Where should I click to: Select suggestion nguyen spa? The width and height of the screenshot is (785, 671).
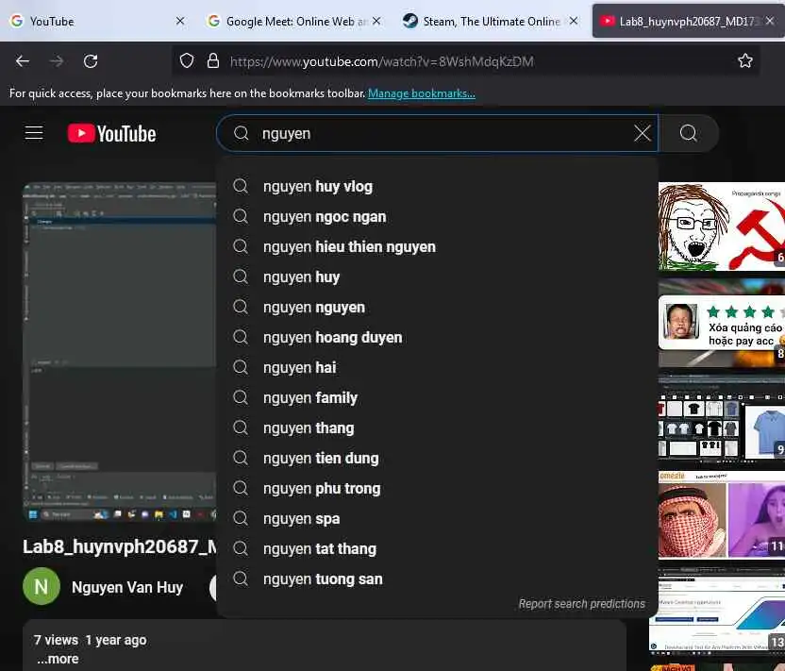click(438, 519)
